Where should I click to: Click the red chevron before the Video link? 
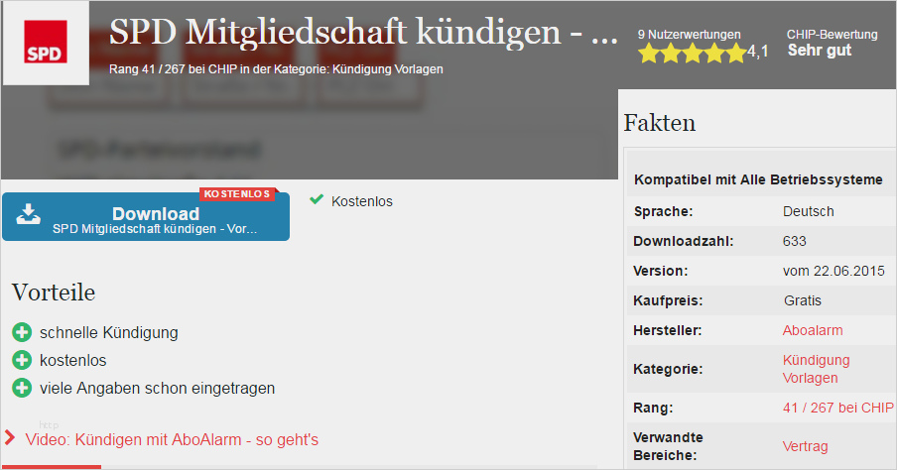coord(9,438)
